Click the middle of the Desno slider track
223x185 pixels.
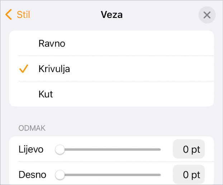(x=110, y=175)
